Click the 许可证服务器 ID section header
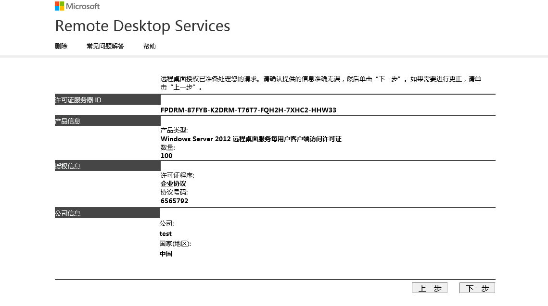 pyautogui.click(x=107, y=100)
